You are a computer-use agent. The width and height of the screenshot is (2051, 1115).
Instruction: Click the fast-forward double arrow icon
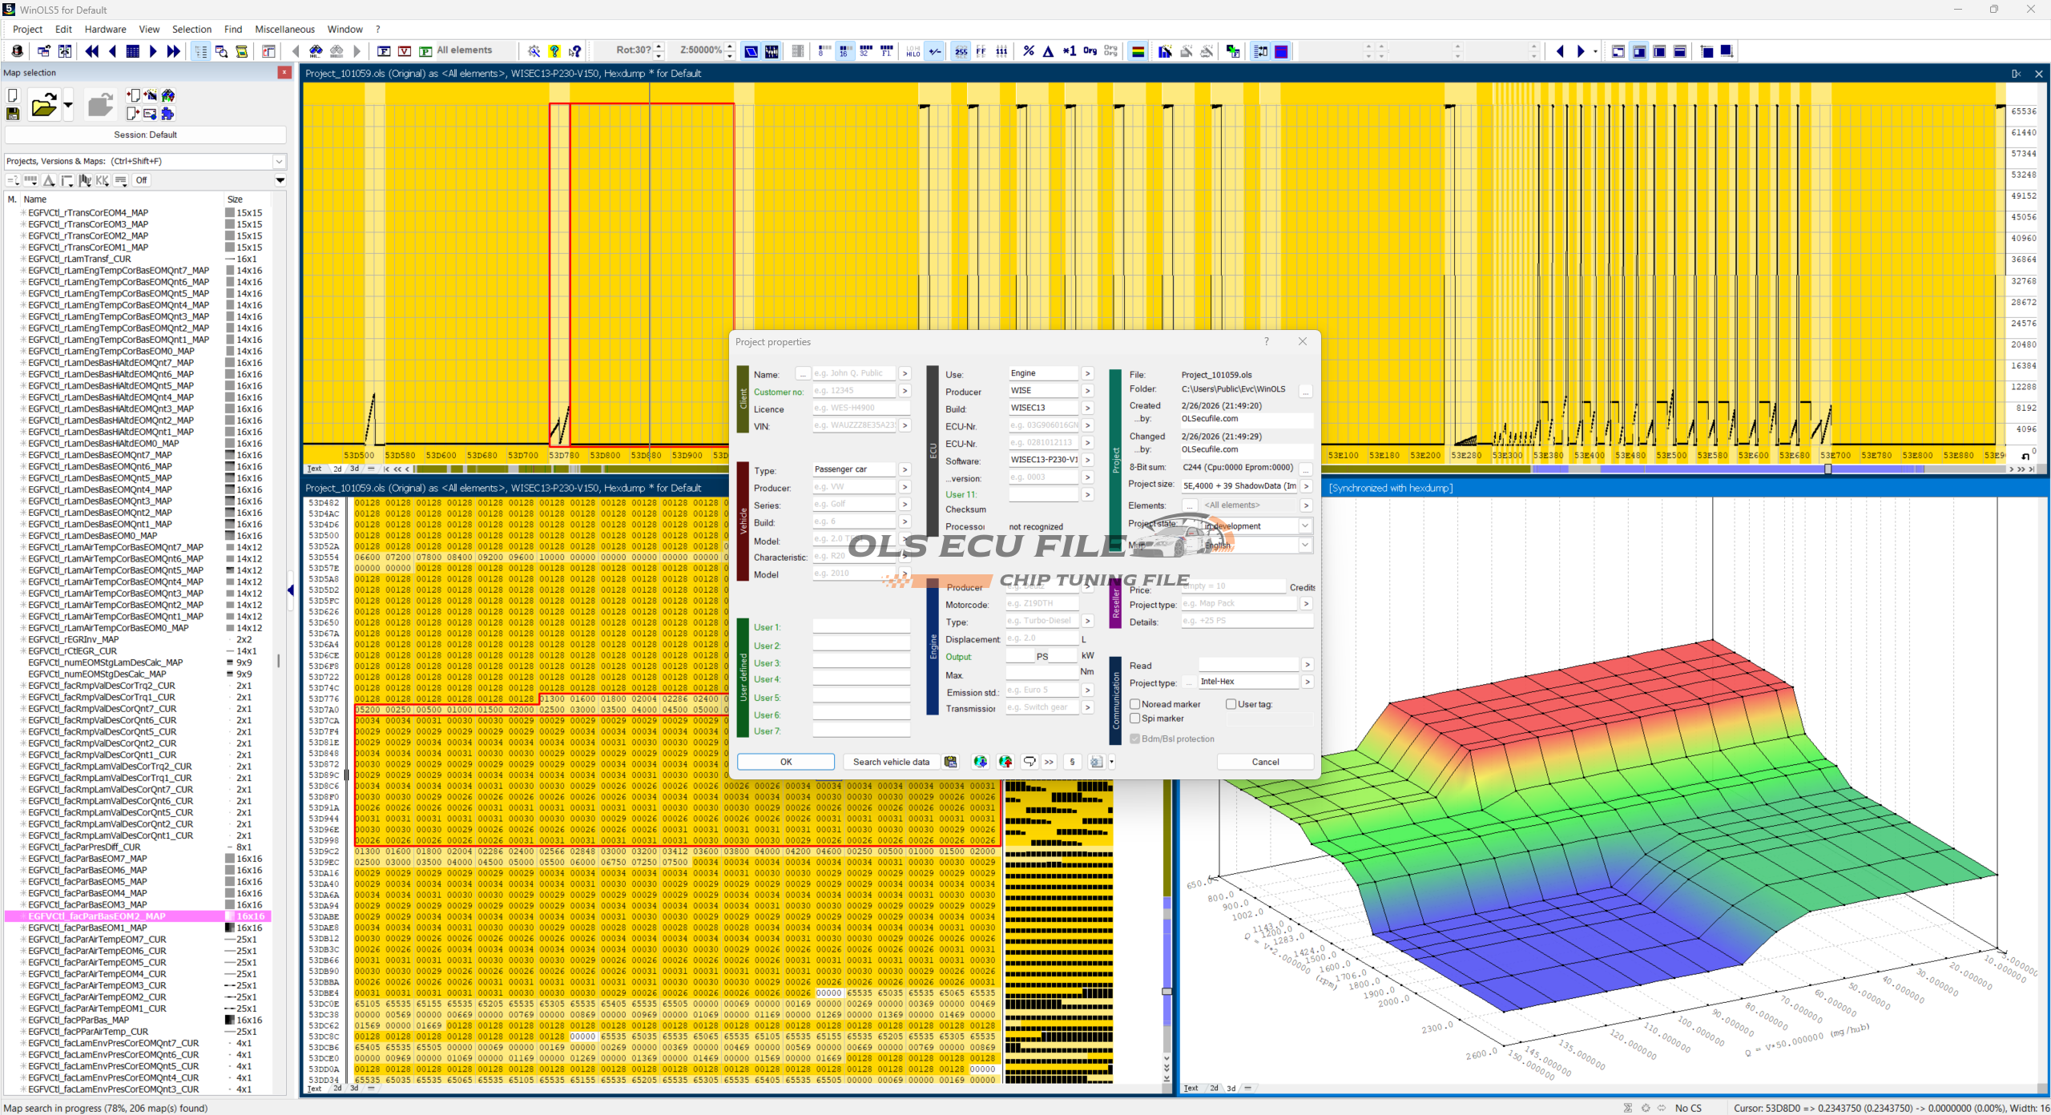[x=173, y=51]
